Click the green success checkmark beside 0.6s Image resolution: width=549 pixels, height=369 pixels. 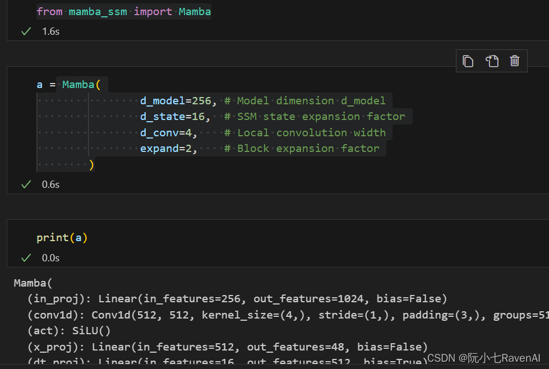26,183
